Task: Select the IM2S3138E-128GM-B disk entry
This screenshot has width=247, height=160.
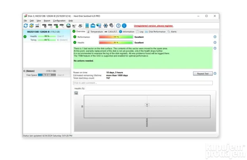Action: pyautogui.click(x=43, y=31)
